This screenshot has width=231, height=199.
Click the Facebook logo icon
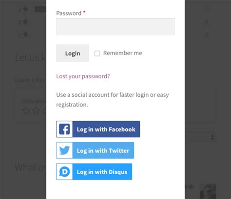64,129
